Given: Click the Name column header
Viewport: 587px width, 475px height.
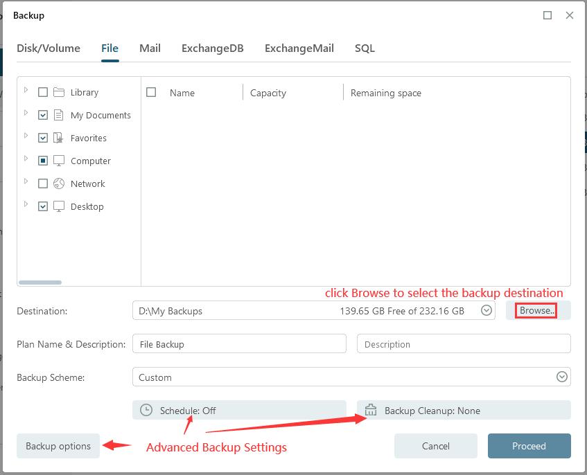Looking at the screenshot, I should (182, 93).
